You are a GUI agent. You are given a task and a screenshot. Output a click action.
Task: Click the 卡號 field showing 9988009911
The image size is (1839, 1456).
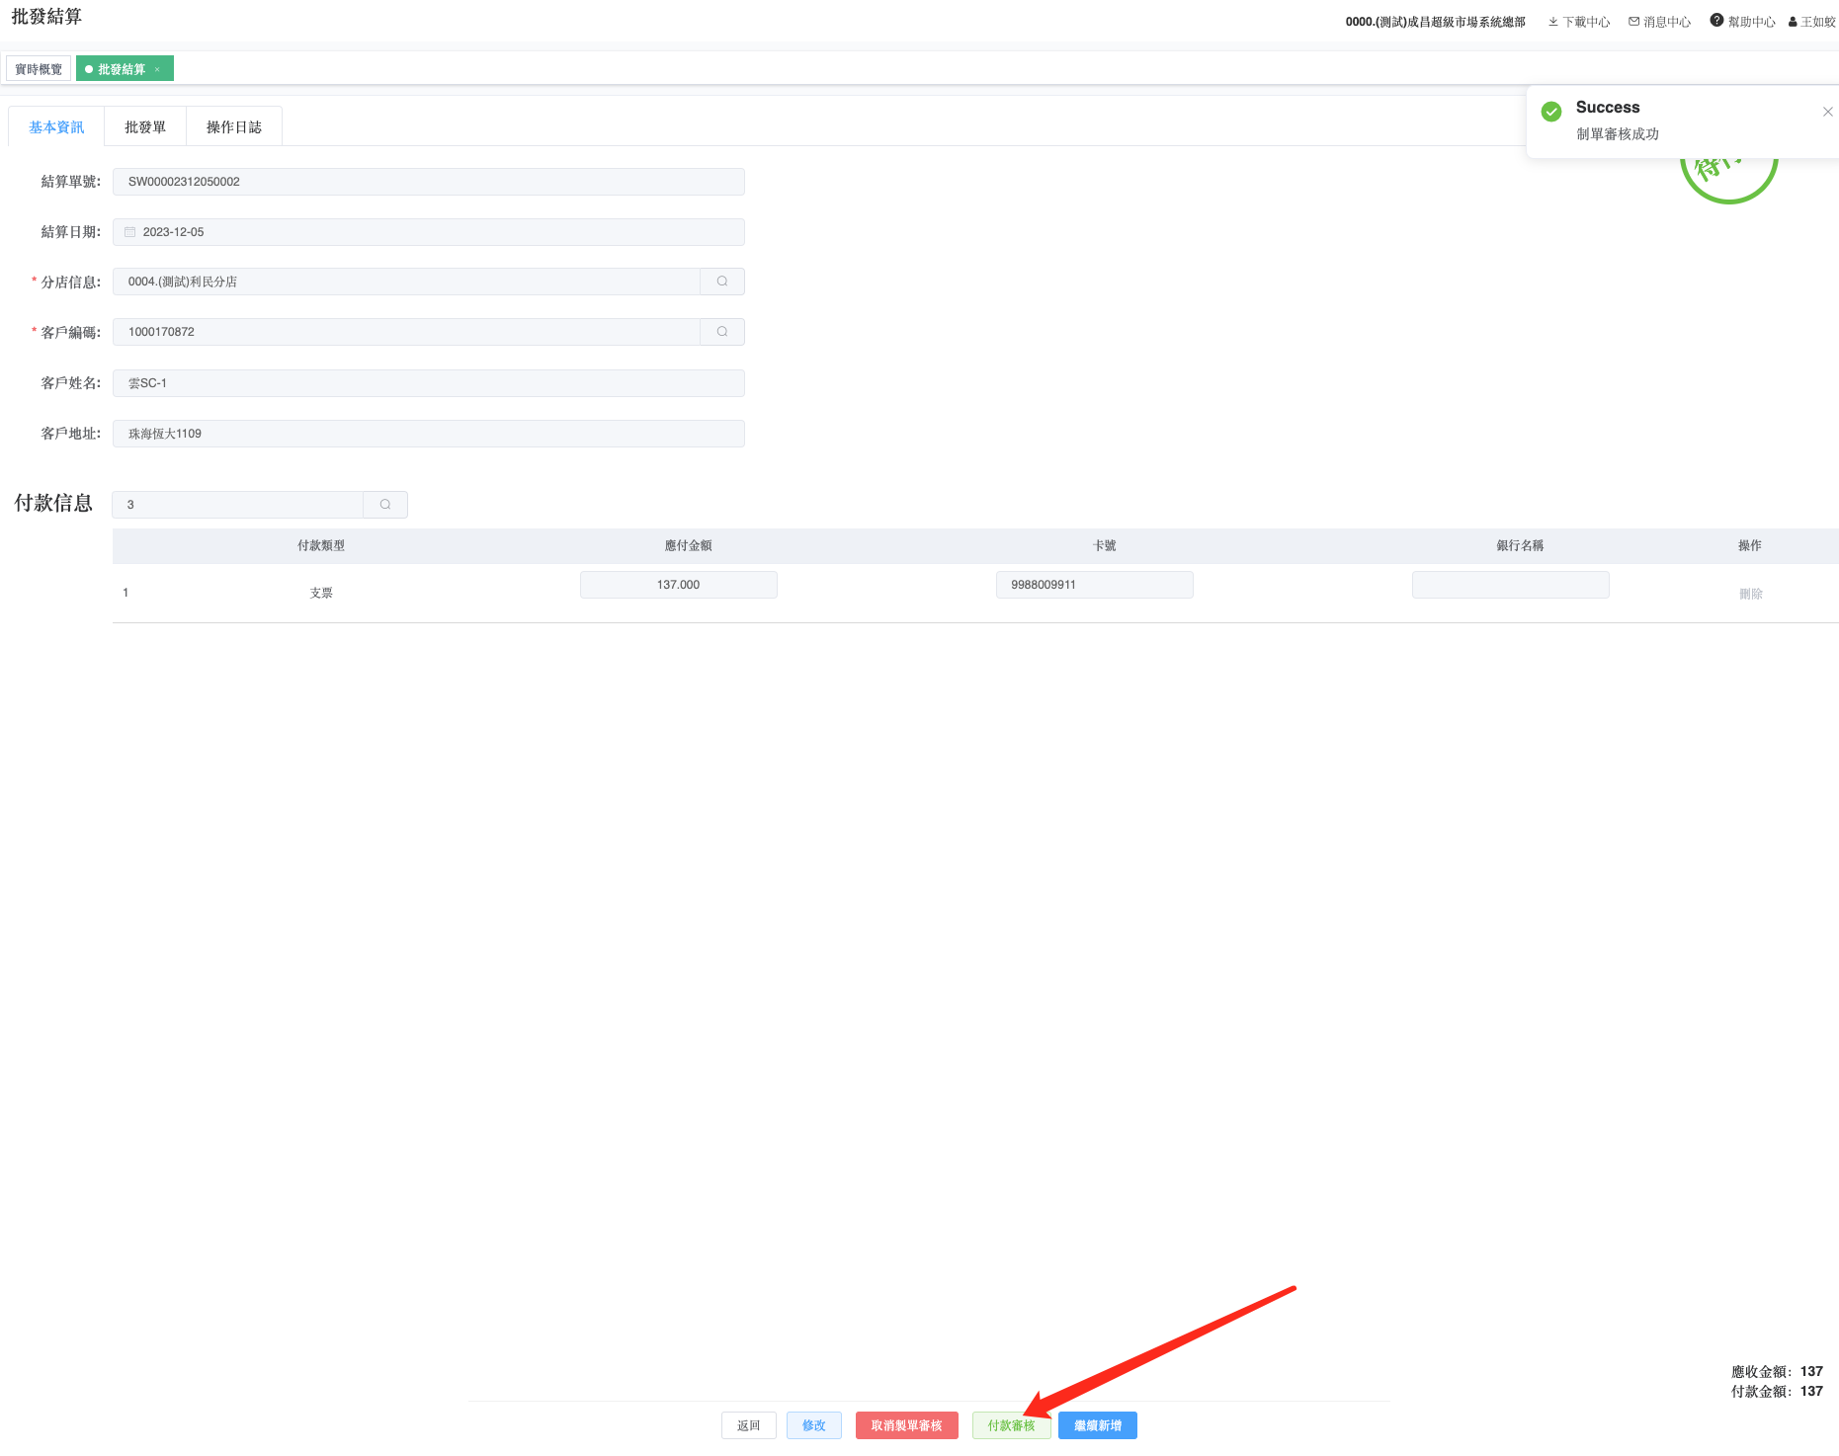point(1095,585)
